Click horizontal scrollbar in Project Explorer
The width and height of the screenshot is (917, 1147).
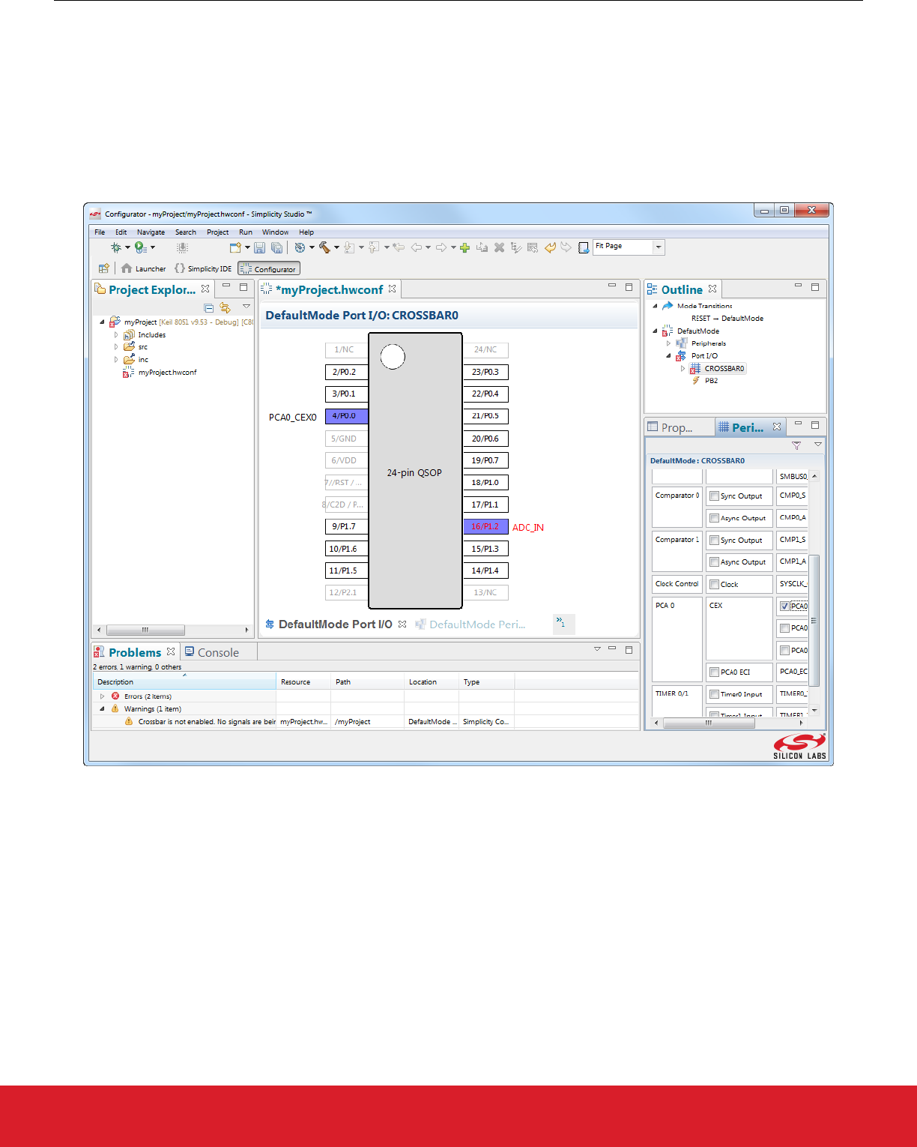click(145, 630)
